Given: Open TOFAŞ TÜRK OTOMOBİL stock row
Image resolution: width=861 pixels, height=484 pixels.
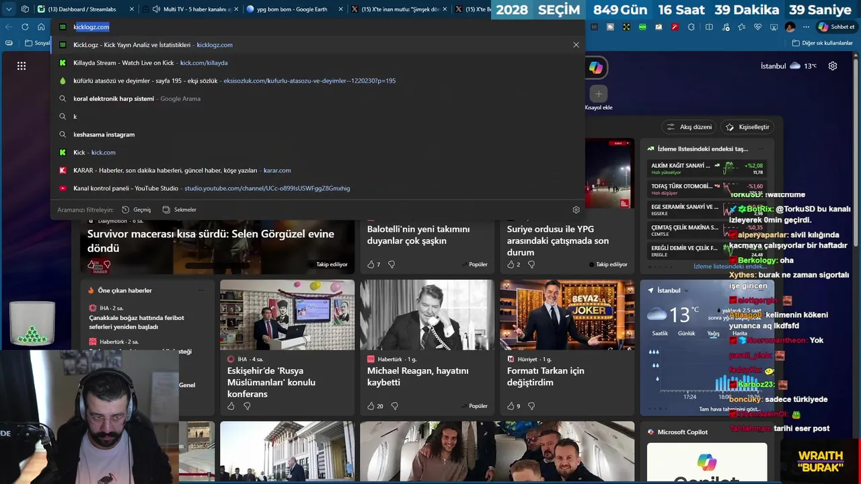Looking at the screenshot, I should [706, 189].
